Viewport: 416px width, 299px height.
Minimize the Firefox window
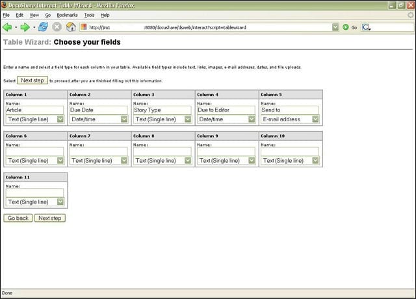[392, 5]
